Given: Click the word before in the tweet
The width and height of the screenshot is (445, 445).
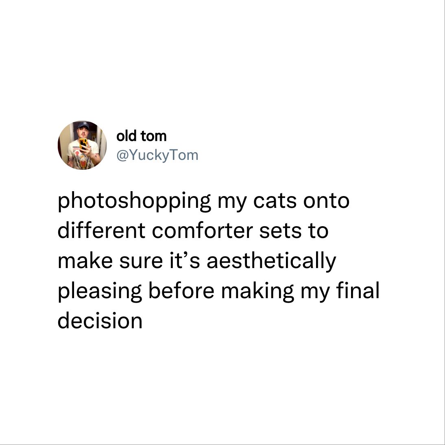Looking at the screenshot, I should coord(181,290).
